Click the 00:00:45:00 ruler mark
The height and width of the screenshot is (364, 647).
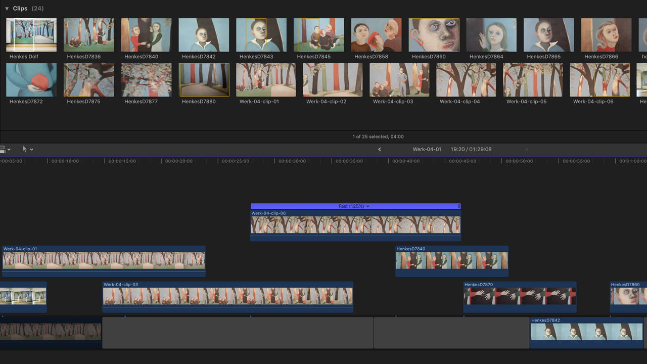(x=463, y=161)
